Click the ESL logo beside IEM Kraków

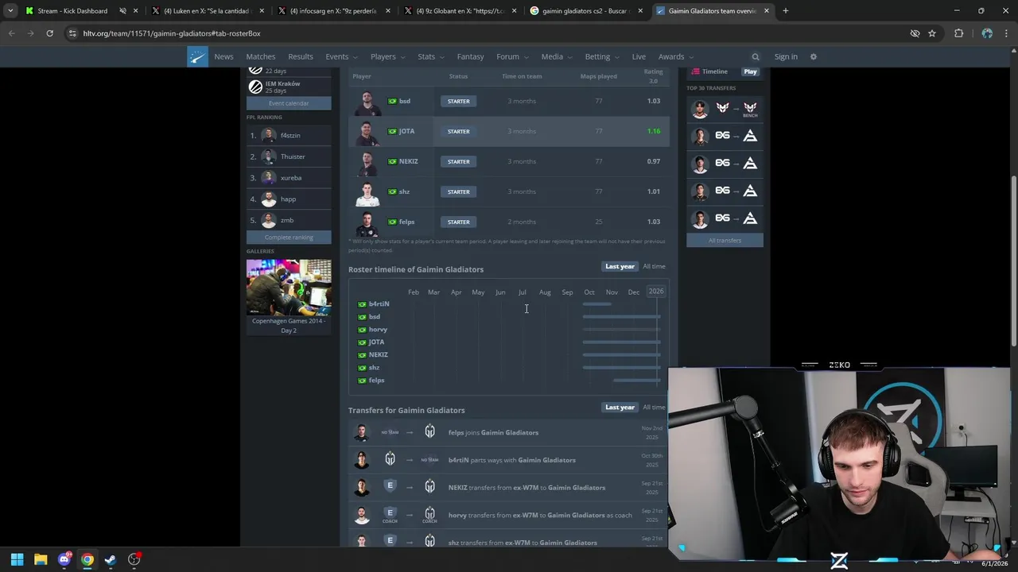(255, 87)
